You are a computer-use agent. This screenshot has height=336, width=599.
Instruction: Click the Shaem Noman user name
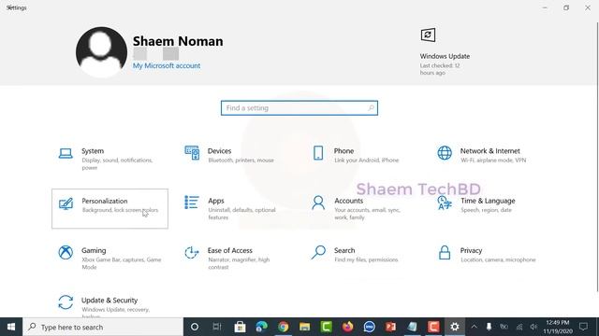point(178,41)
